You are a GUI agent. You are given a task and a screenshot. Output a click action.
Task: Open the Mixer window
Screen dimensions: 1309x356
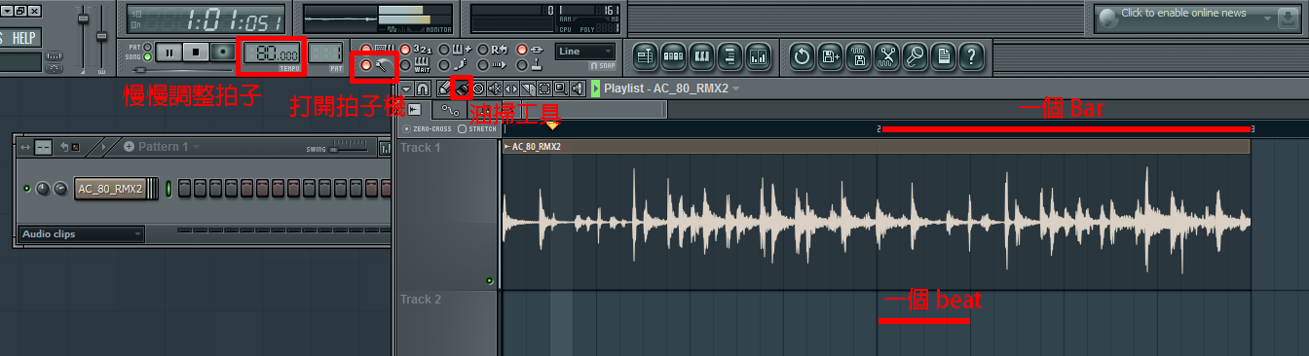757,56
